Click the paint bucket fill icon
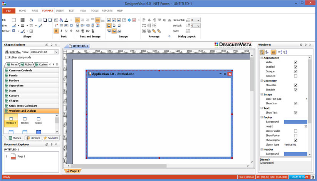This screenshot has height=181, width=317. pos(31,20)
